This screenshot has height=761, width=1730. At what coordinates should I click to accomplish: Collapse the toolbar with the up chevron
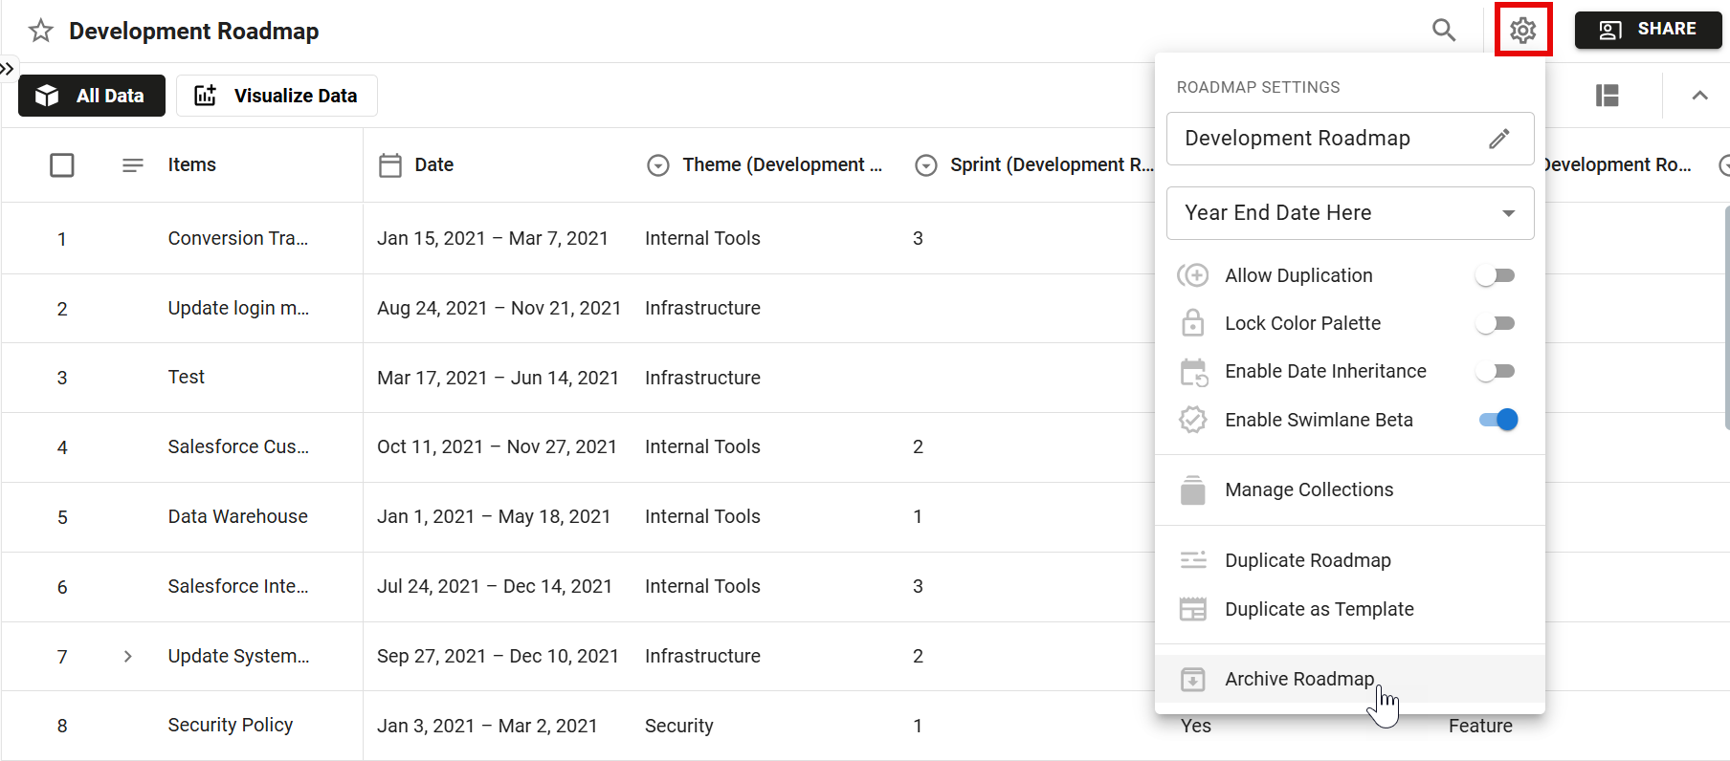tap(1699, 96)
